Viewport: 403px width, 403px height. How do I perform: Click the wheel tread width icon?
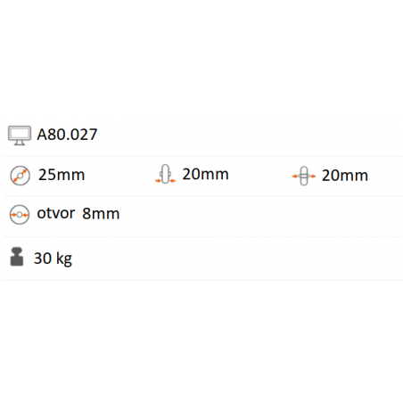tap(165, 174)
